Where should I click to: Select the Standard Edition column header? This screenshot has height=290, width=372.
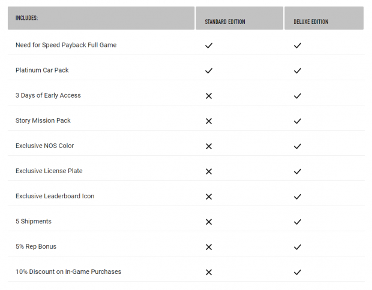click(239, 18)
